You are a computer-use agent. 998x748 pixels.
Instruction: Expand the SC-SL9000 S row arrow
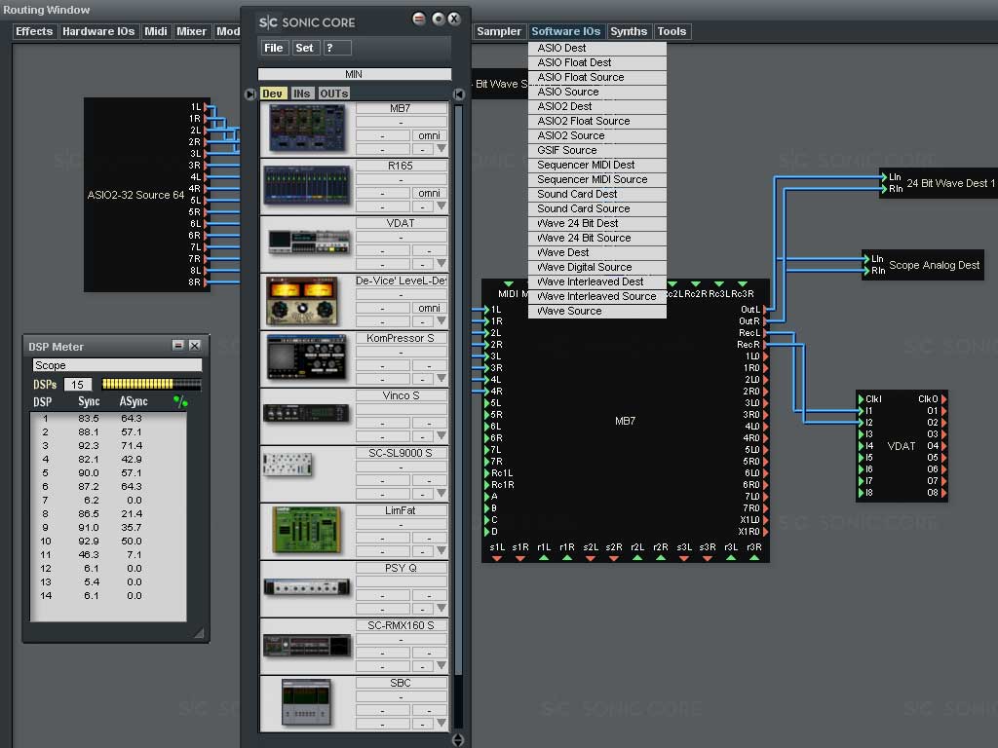coord(441,493)
